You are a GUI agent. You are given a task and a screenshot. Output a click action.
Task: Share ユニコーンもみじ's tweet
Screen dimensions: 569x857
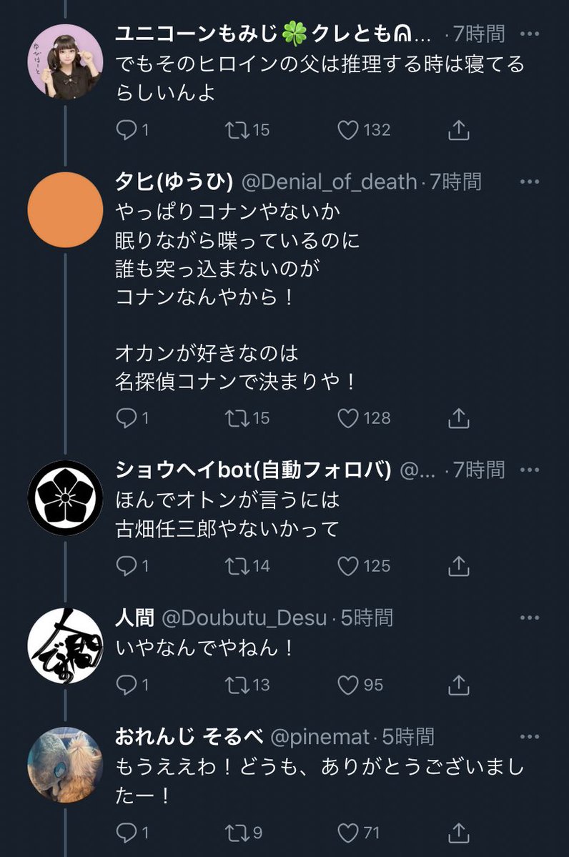click(458, 129)
